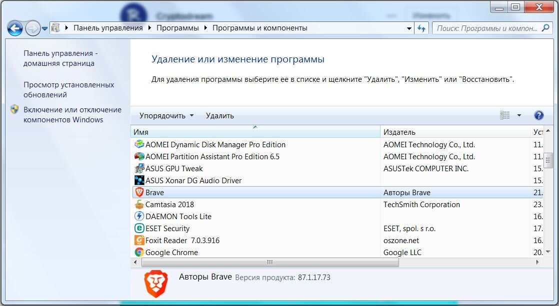Open address bar history dropdown
This screenshot has height=306, width=559.
coord(409,28)
